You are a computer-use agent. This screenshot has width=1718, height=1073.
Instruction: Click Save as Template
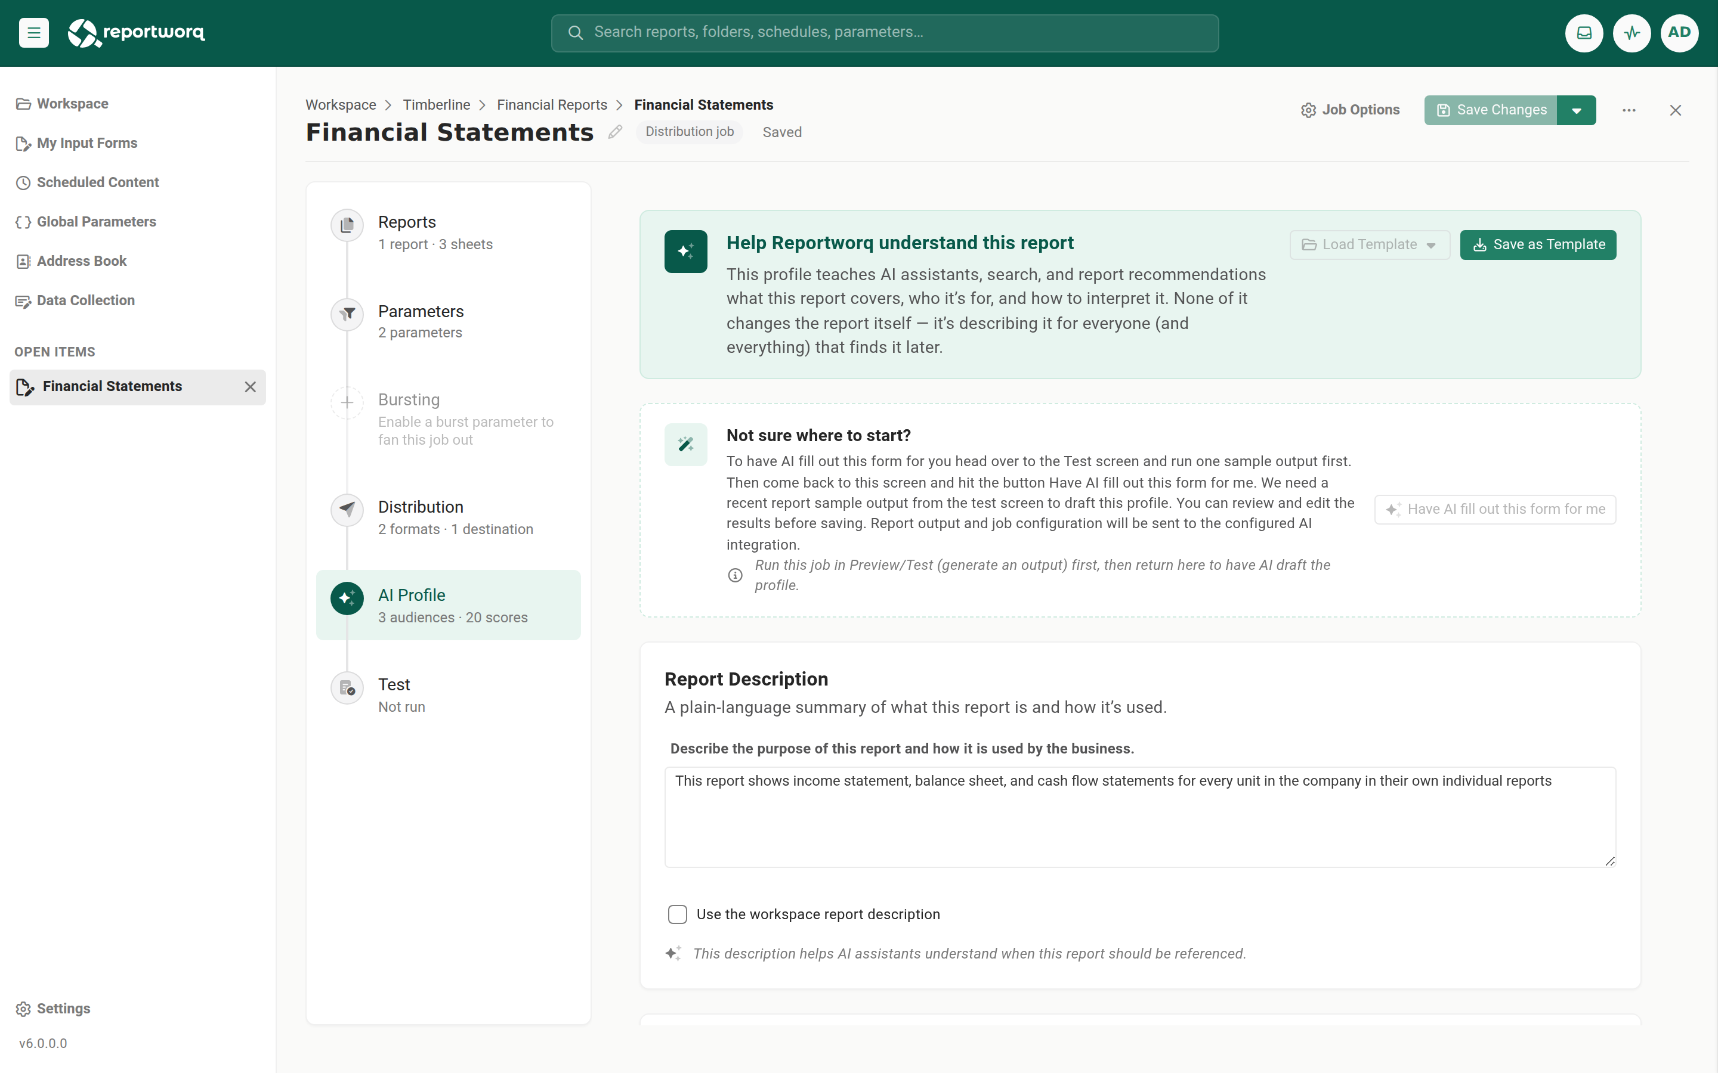(1538, 245)
